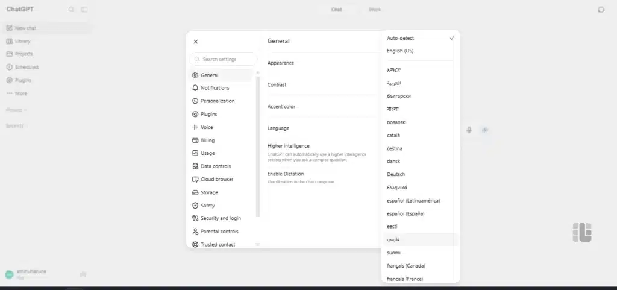Open Plugins in the settings dialog
This screenshot has height=290, width=617.
(221, 114)
